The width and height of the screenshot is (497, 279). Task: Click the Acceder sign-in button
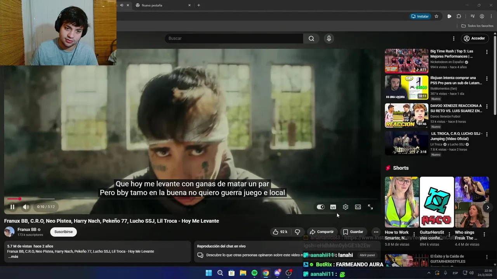pyautogui.click(x=474, y=38)
